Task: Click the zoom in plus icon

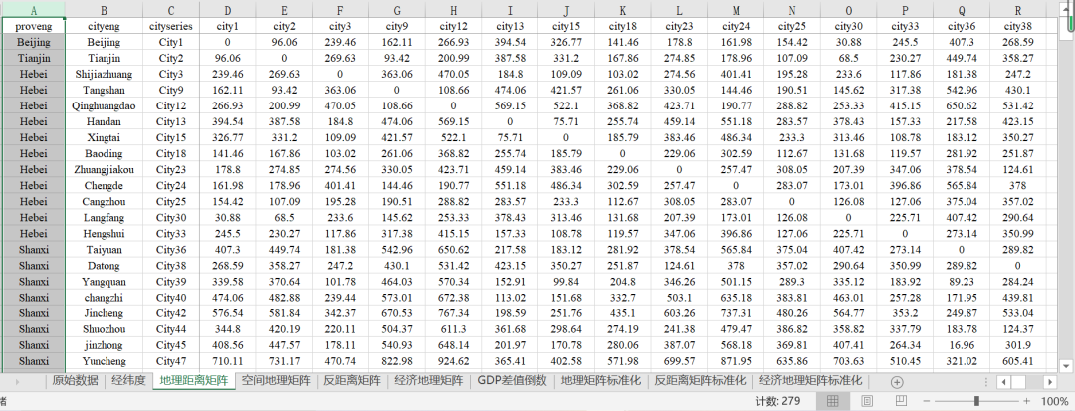Action: pyautogui.click(x=1026, y=401)
